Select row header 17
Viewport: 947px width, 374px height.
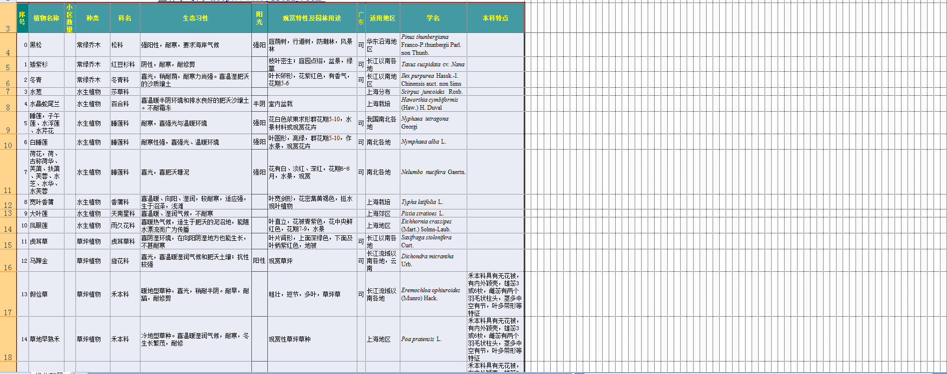pyautogui.click(x=8, y=294)
